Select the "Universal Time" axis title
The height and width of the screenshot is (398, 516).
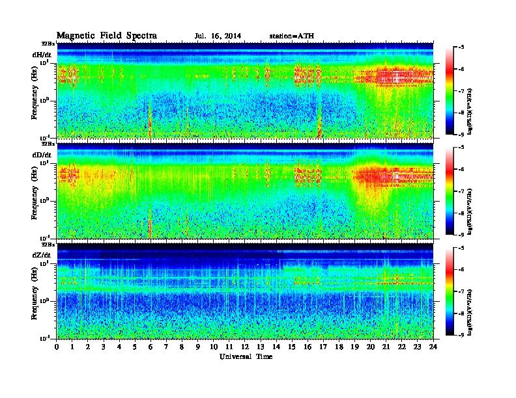pyautogui.click(x=246, y=356)
